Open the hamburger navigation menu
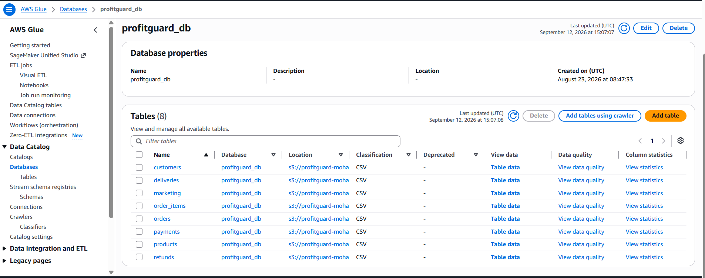The height and width of the screenshot is (278, 705). coord(9,9)
